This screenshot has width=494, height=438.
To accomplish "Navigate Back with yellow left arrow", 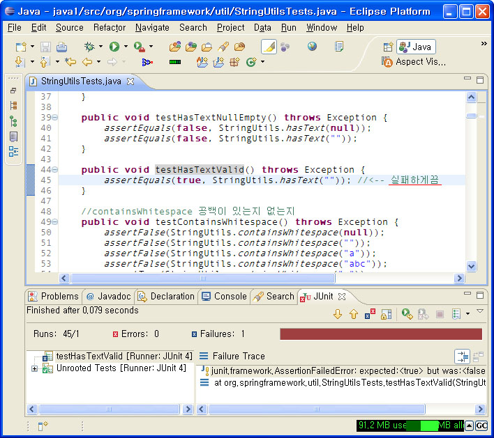I will coord(87,62).
